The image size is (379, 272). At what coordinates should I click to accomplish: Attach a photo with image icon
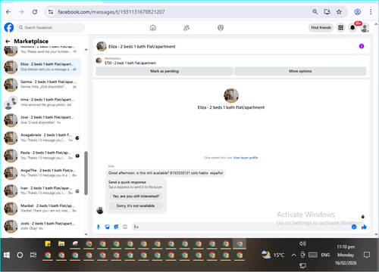pos(107,227)
